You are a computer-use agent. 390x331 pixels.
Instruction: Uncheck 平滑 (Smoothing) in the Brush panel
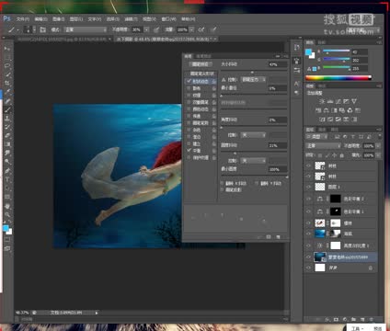point(189,151)
